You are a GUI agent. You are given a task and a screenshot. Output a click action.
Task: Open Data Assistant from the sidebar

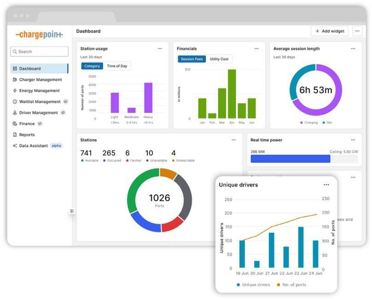click(40, 146)
